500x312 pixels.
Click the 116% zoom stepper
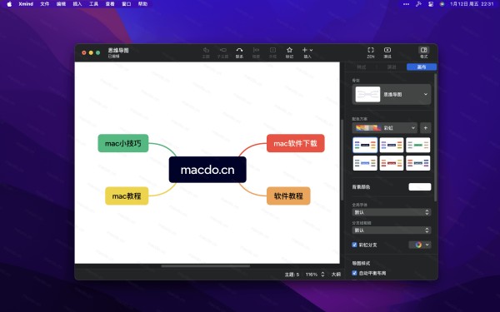(x=322, y=274)
